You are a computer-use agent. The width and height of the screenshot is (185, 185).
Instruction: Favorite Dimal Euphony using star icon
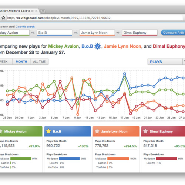click(x=145, y=131)
